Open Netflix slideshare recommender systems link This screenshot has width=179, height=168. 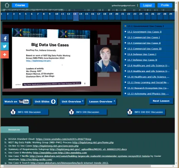pyautogui.click(x=89, y=156)
